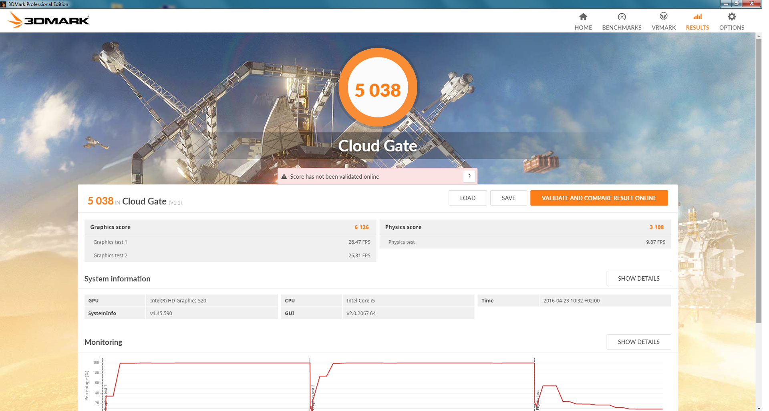Switch to the OPTIONS tab label
Image resolution: width=769 pixels, height=411 pixels.
[732, 28]
